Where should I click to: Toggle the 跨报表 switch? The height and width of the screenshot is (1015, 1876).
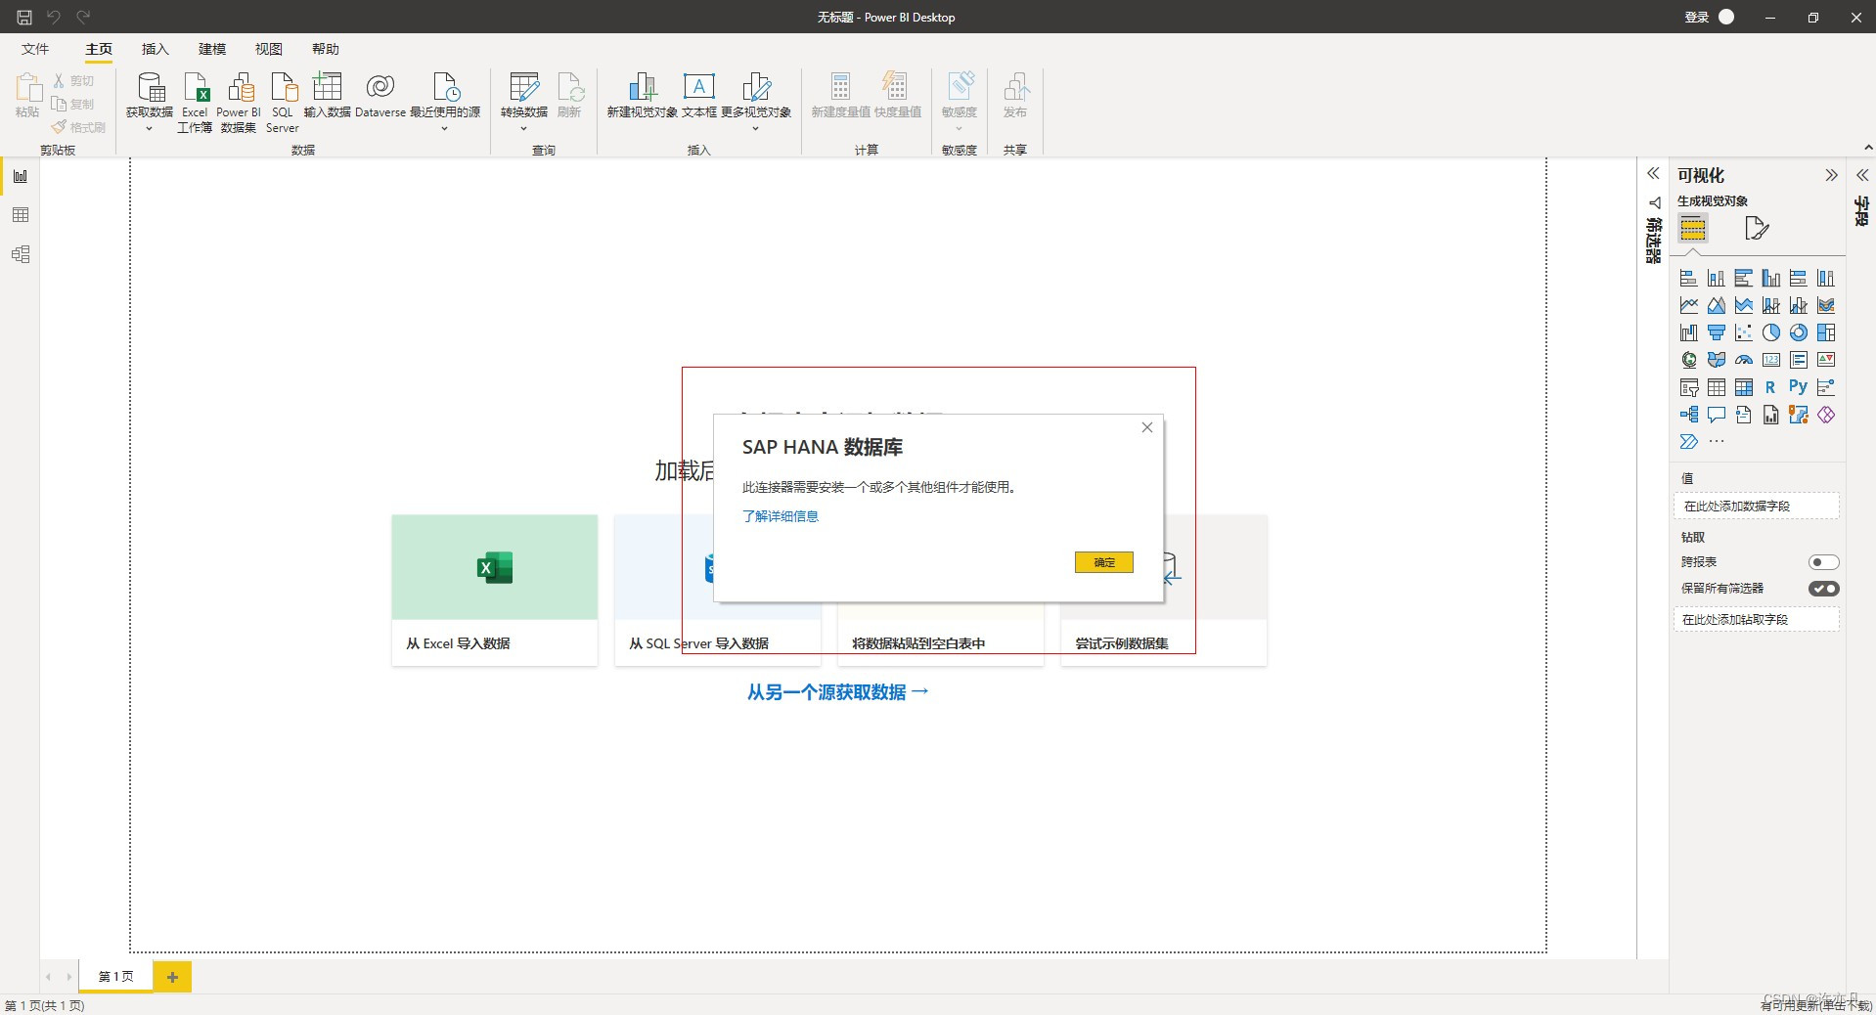tap(1823, 562)
